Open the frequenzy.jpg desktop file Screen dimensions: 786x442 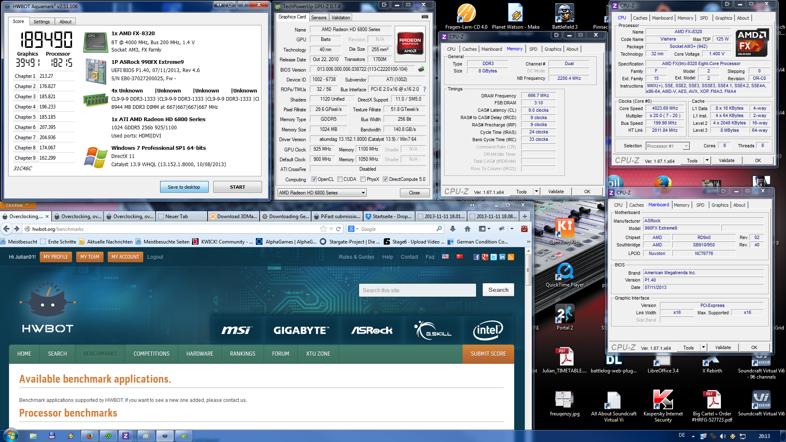tap(565, 404)
